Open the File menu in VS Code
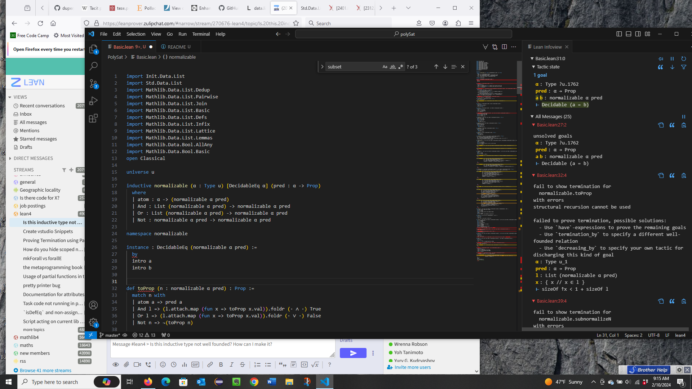The width and height of the screenshot is (692, 389). tap(103, 34)
